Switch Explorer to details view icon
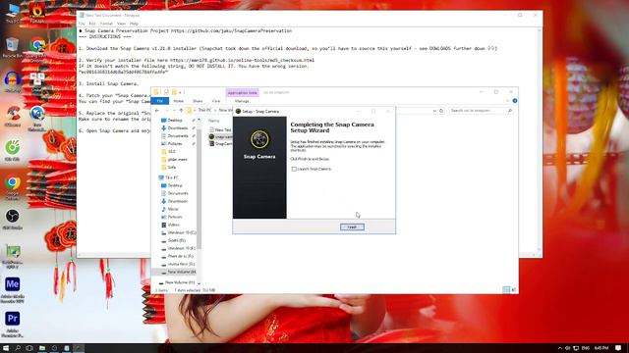Screen dimensions: 629x353 506,290
